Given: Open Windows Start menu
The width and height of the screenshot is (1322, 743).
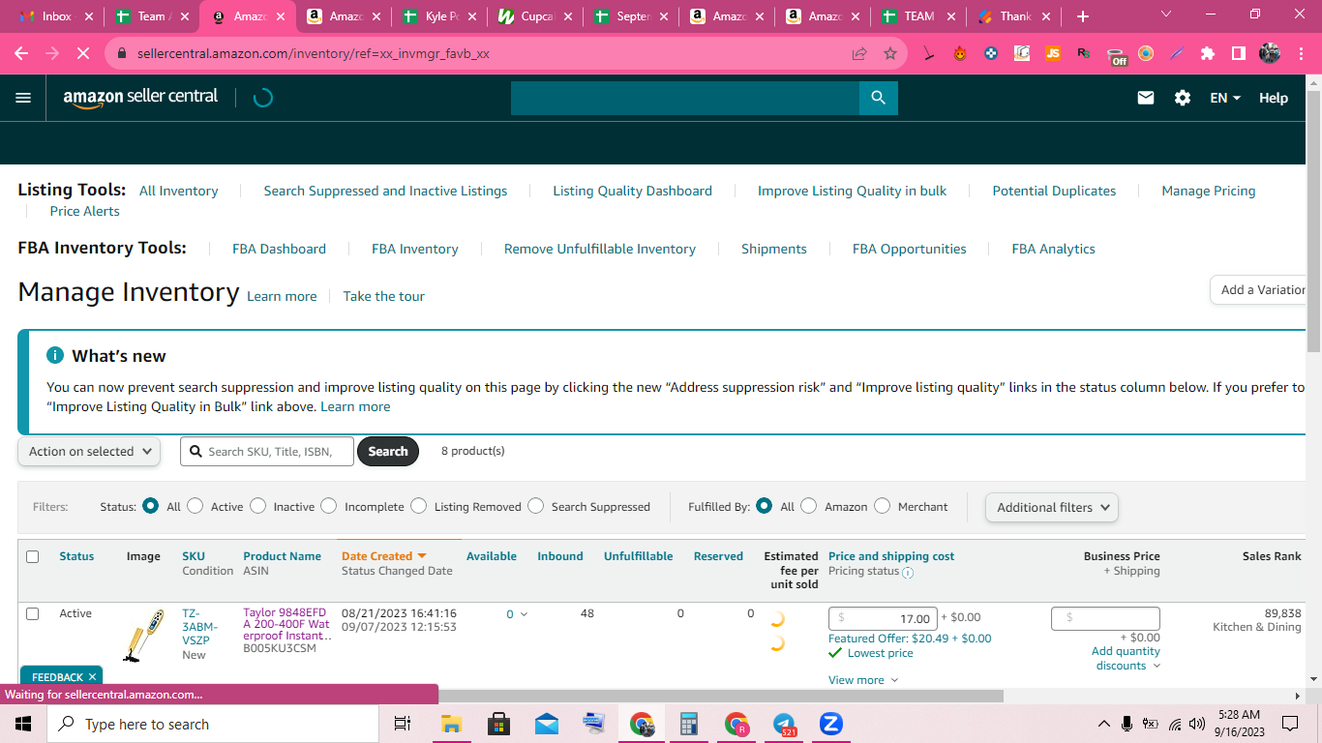Looking at the screenshot, I should coord(23,724).
